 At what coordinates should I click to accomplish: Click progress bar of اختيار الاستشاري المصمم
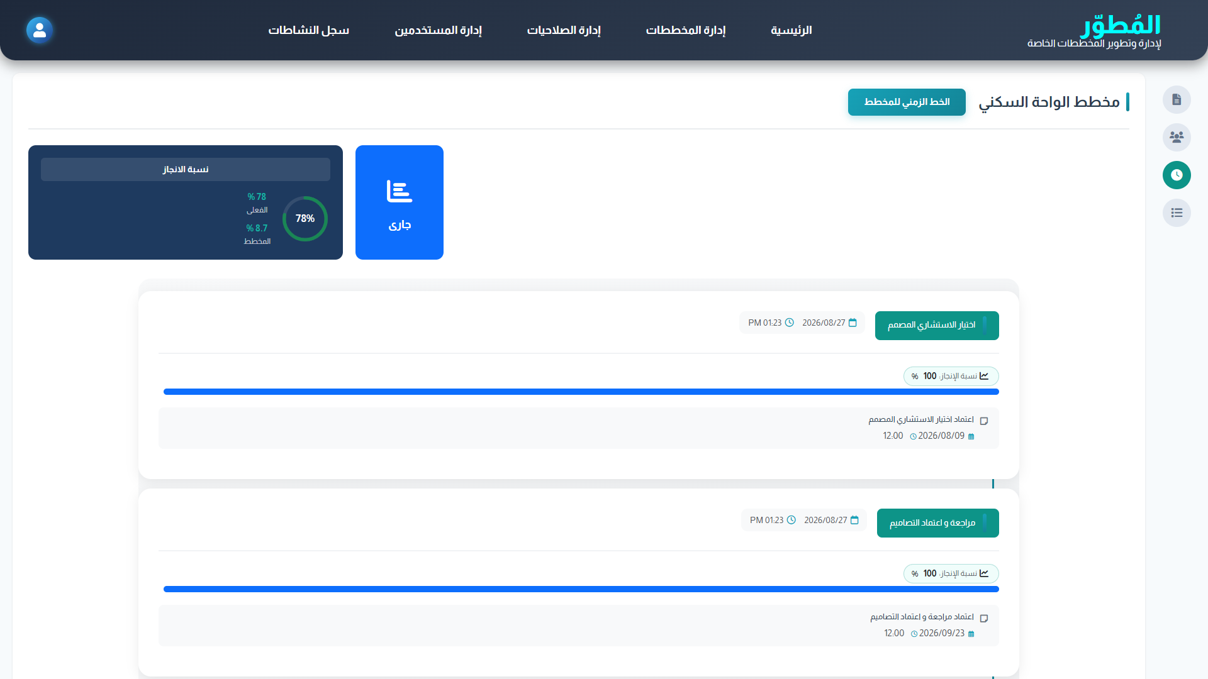coord(581,392)
